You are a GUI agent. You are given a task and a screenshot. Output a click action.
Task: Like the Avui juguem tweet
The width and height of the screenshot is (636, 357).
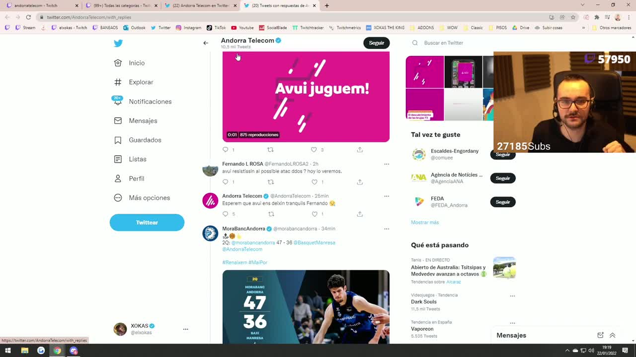point(314,149)
